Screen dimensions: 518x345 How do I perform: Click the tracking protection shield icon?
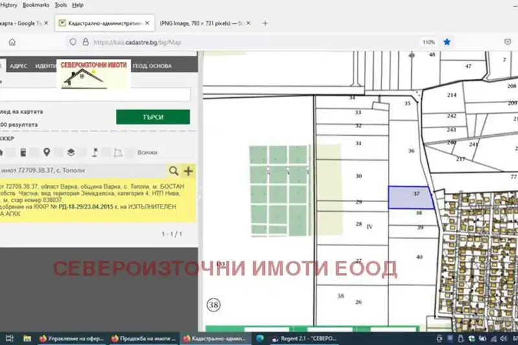click(x=73, y=42)
